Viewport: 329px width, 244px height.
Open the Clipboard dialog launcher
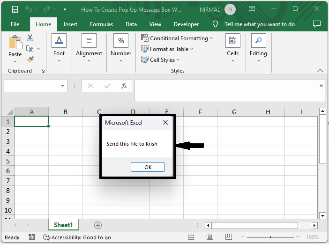coord(43,71)
